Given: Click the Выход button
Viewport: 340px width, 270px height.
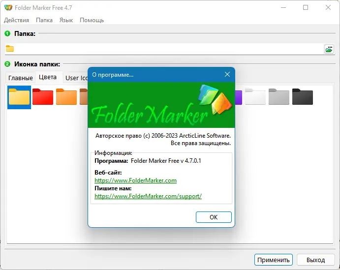Looking at the screenshot, I should [x=315, y=260].
